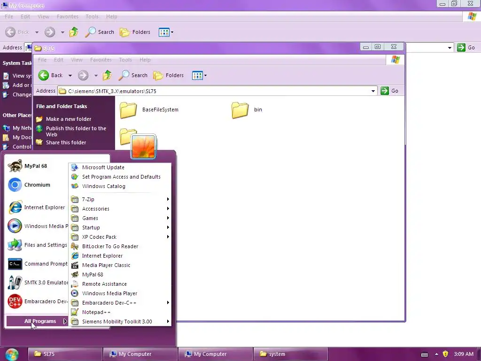Click Search in SL75 window toolbar
The height and width of the screenshot is (361, 481).
pos(133,75)
